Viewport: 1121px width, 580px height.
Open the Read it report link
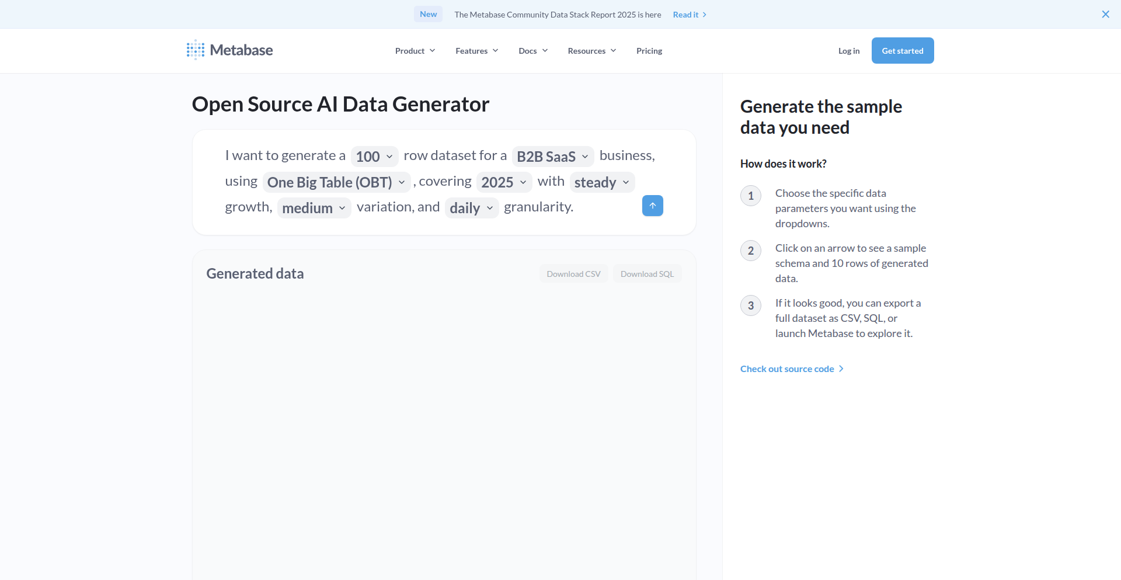(690, 15)
